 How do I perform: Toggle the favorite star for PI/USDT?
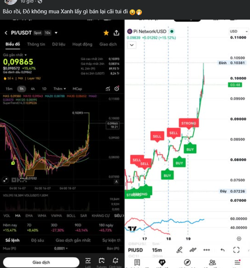pyautogui.click(x=106, y=33)
